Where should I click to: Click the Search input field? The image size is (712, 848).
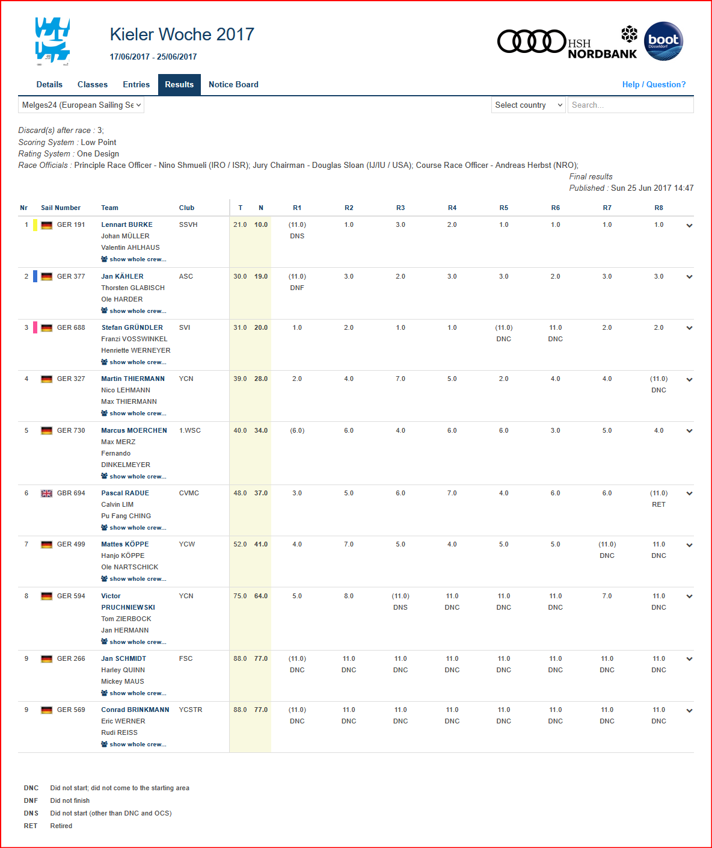tap(630, 105)
